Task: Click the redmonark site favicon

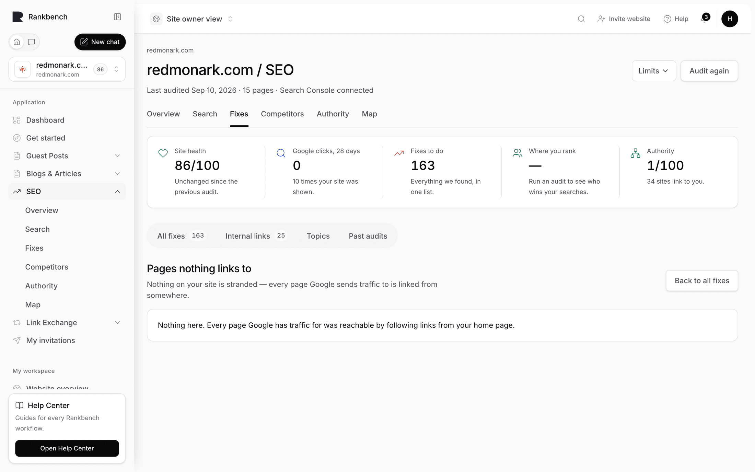Action: pos(23,69)
